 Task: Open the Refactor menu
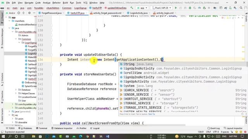[x=57, y=3]
